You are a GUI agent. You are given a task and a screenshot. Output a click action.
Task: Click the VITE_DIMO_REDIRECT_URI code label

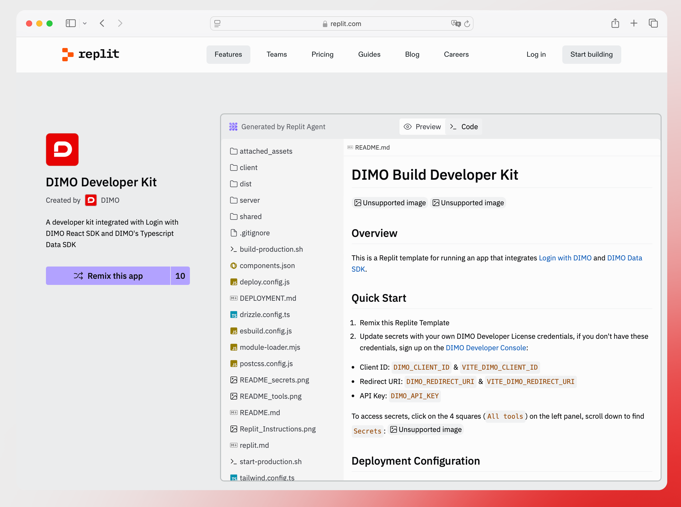pos(530,381)
